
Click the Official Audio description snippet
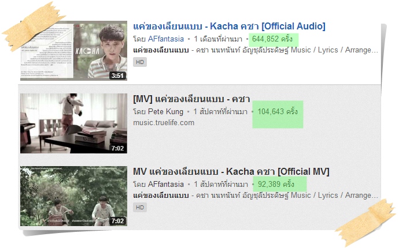tap(256, 50)
